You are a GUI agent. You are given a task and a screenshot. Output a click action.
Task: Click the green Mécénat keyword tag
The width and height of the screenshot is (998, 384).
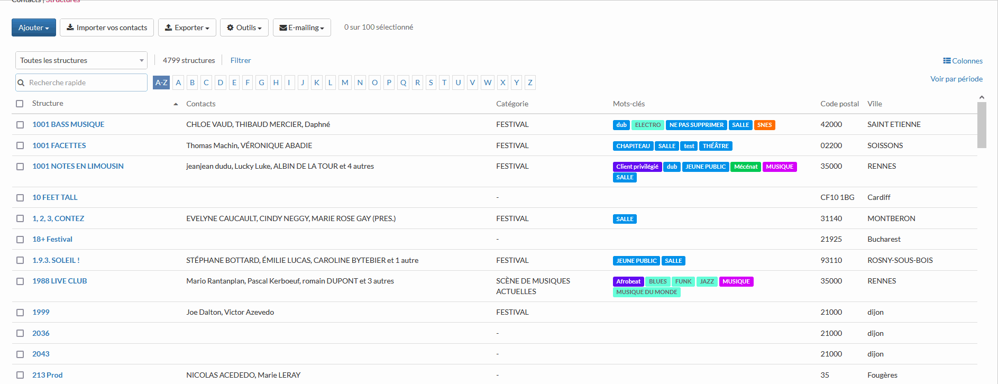click(746, 167)
